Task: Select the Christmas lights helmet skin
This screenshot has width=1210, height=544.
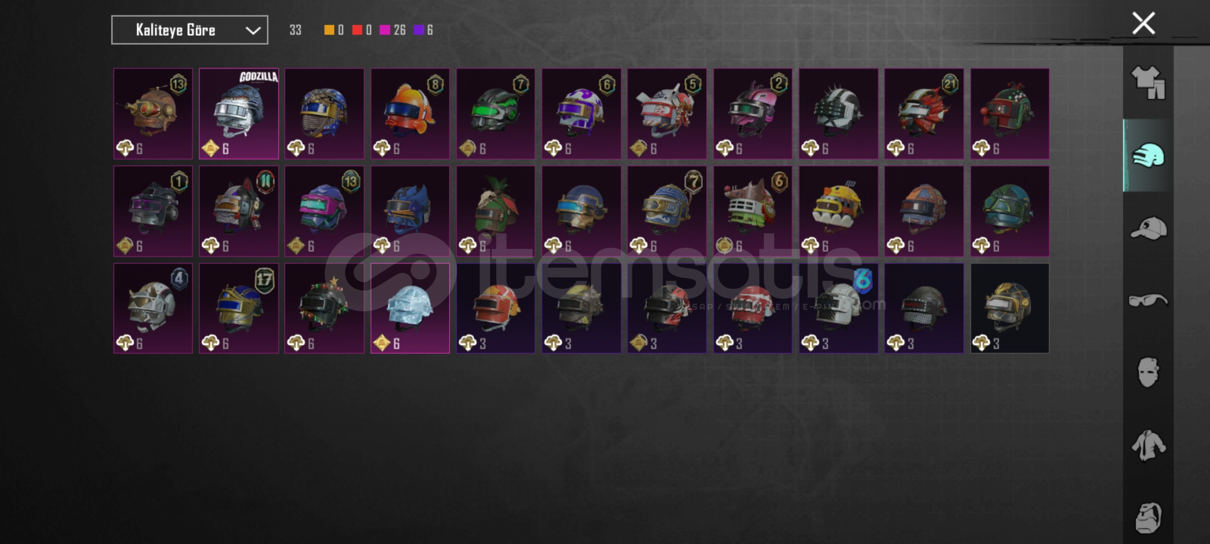Action: 324,308
